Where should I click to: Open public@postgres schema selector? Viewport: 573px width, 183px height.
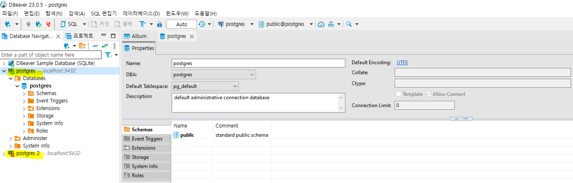coord(286,24)
